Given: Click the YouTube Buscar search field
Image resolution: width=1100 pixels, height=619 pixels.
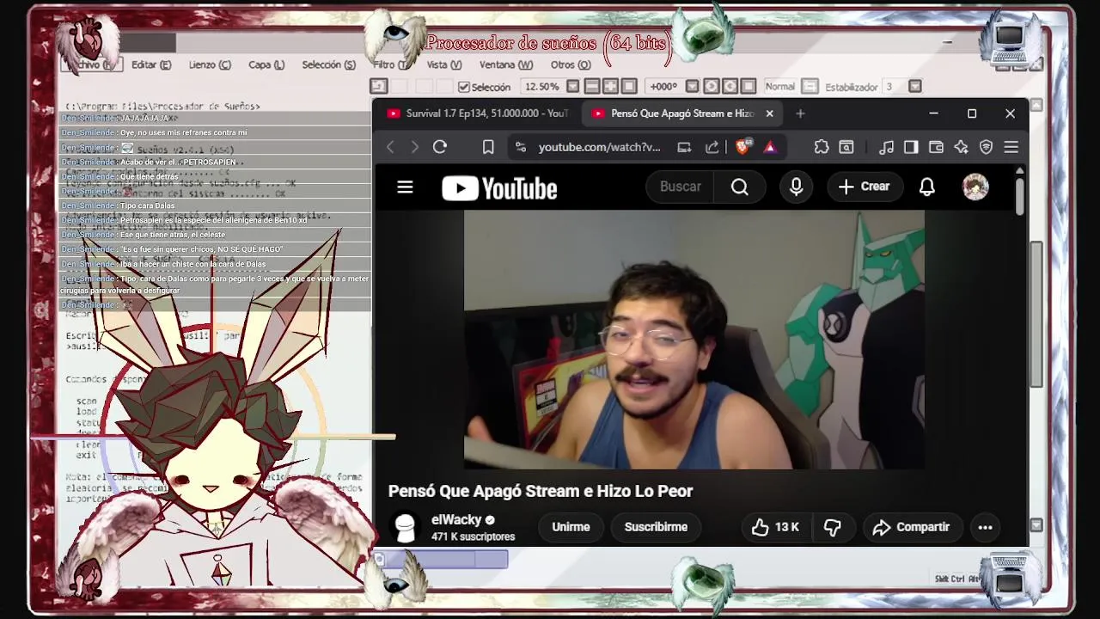Looking at the screenshot, I should pyautogui.click(x=681, y=187).
